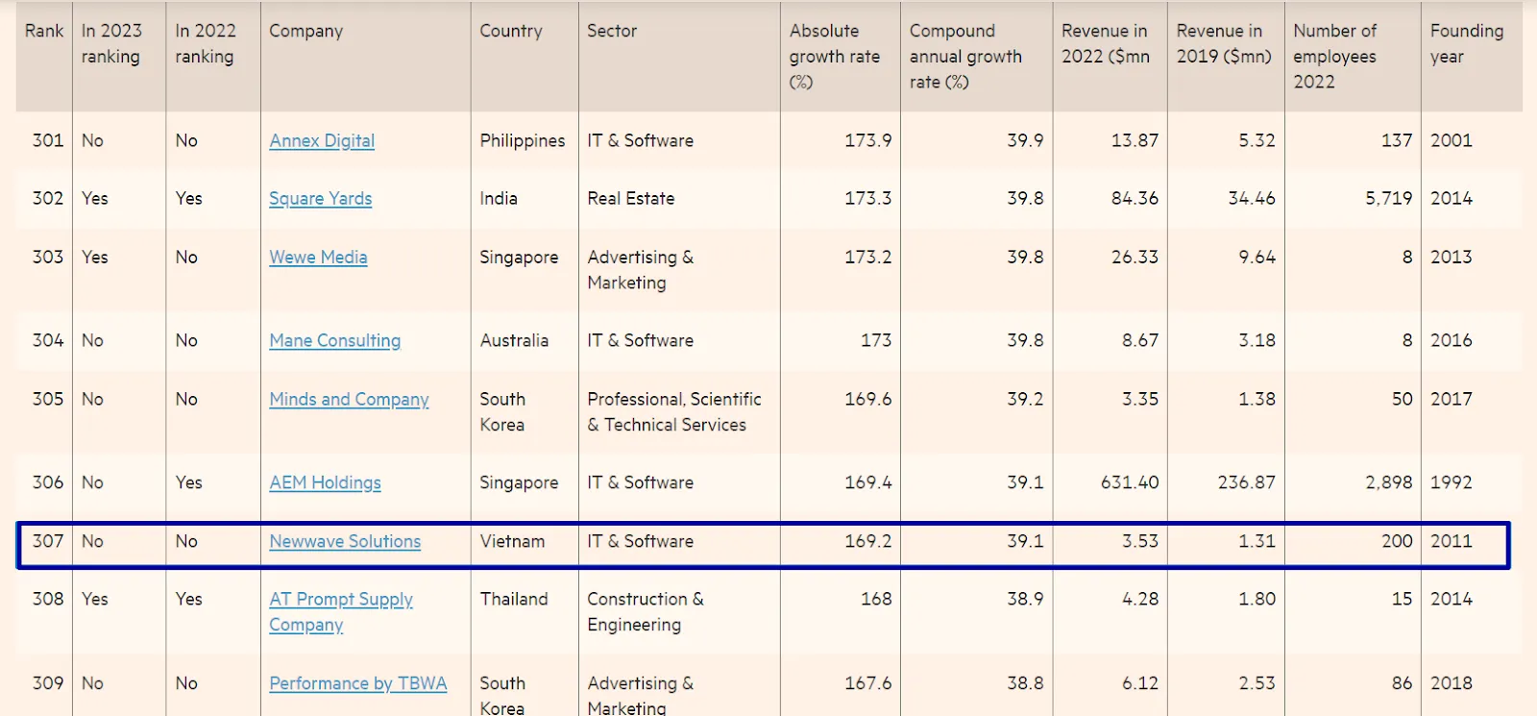Click the Australia country cell
Screen dimensions: 1537x716
[514, 340]
